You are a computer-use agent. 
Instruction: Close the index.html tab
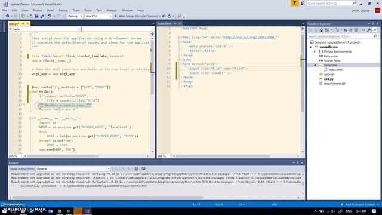coord(180,24)
